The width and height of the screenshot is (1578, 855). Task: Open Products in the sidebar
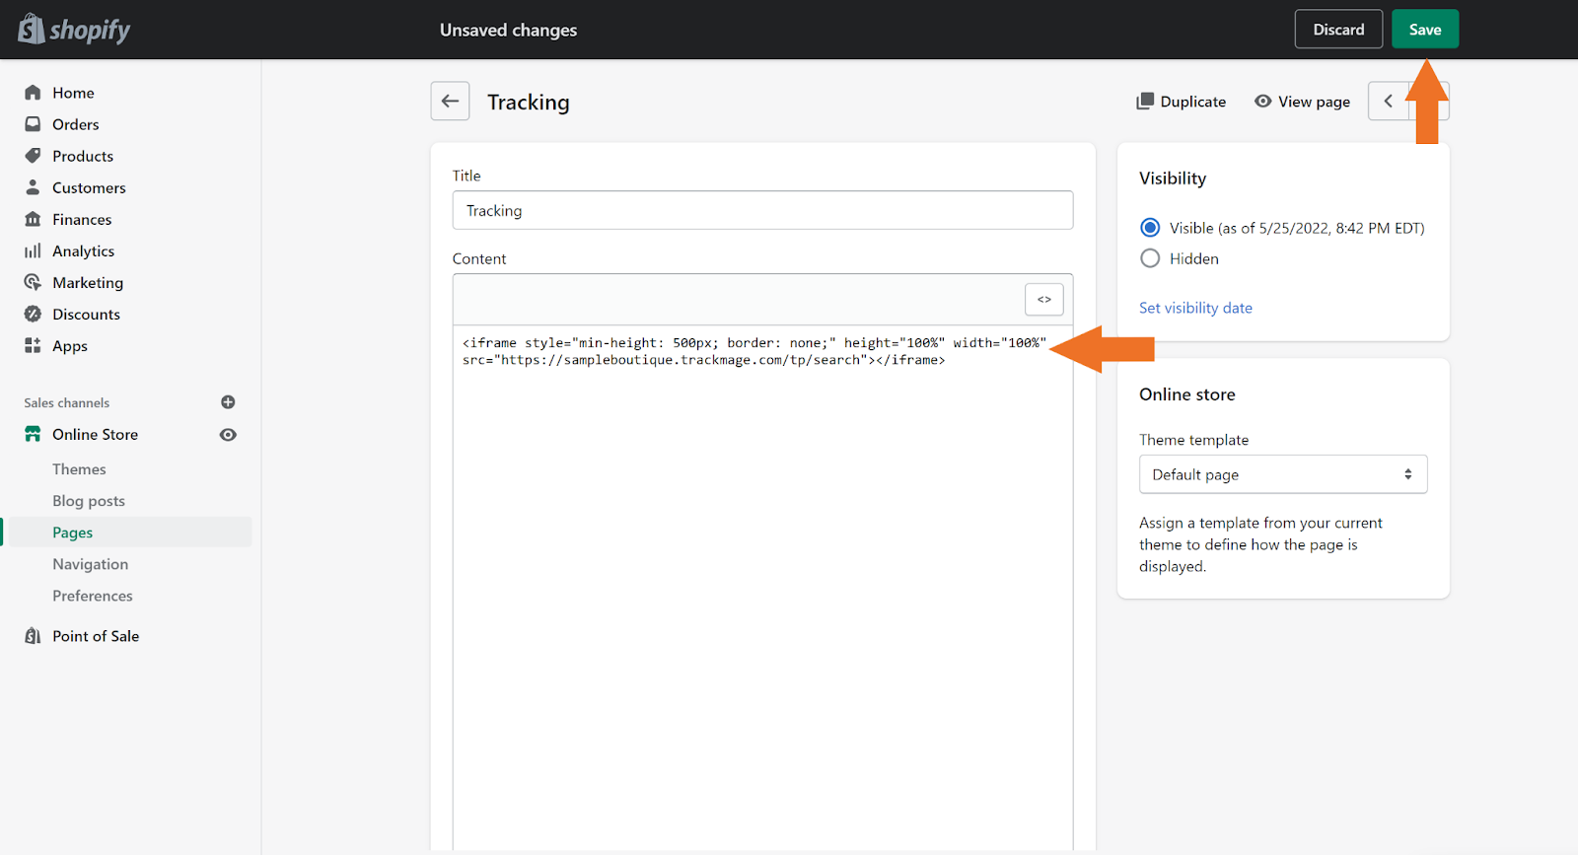pos(83,156)
